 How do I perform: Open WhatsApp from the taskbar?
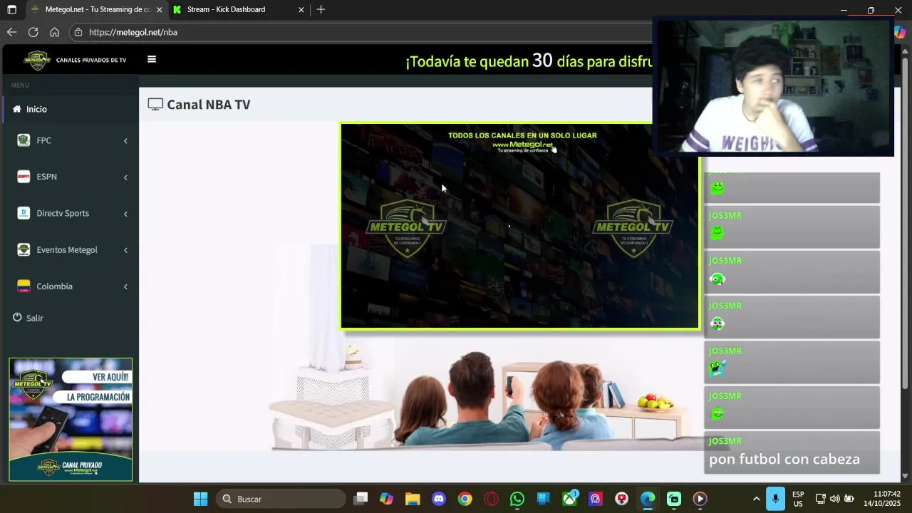click(517, 499)
